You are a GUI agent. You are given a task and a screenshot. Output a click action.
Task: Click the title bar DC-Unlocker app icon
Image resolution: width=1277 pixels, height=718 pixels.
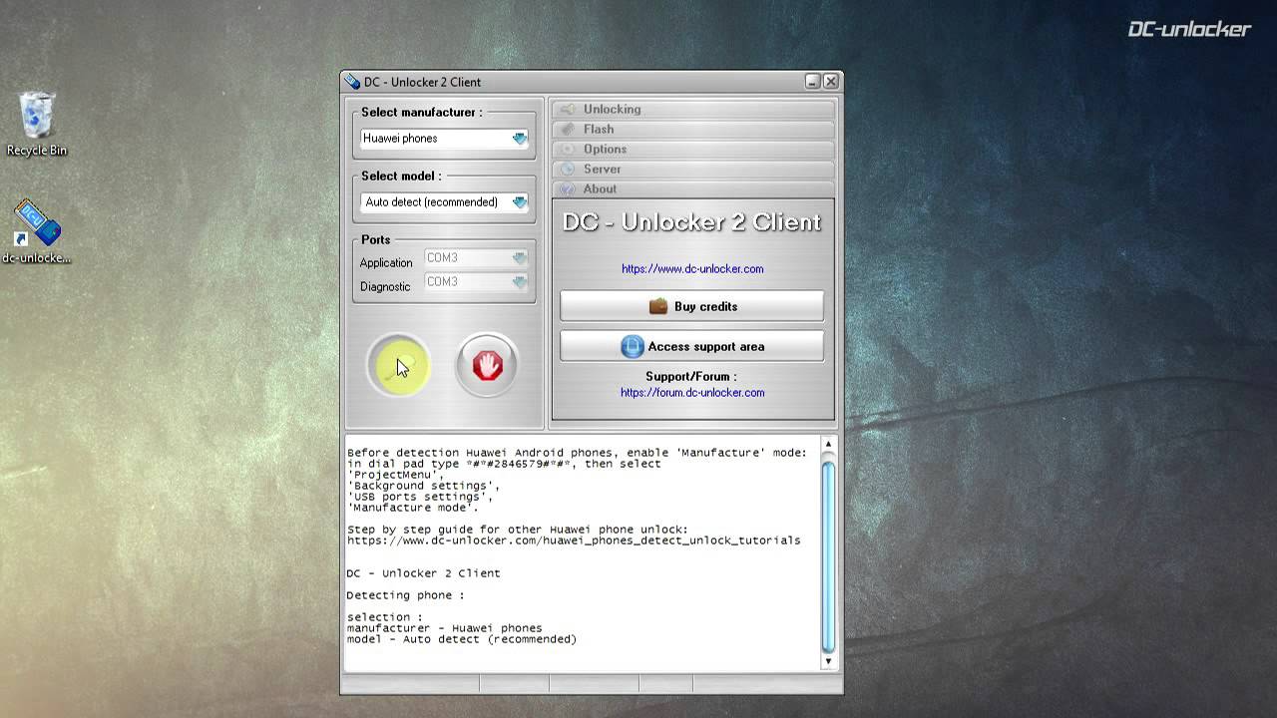click(352, 82)
